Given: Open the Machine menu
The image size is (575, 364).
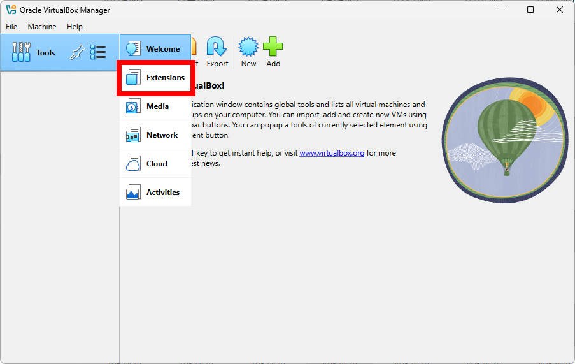Looking at the screenshot, I should 42,27.
